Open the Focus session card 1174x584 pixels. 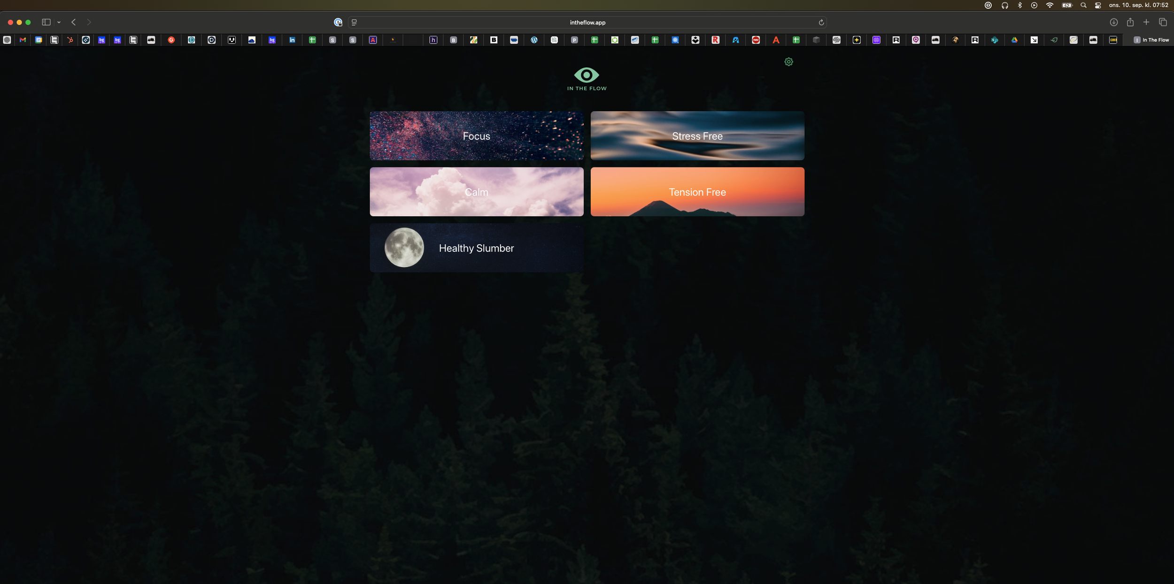point(476,136)
